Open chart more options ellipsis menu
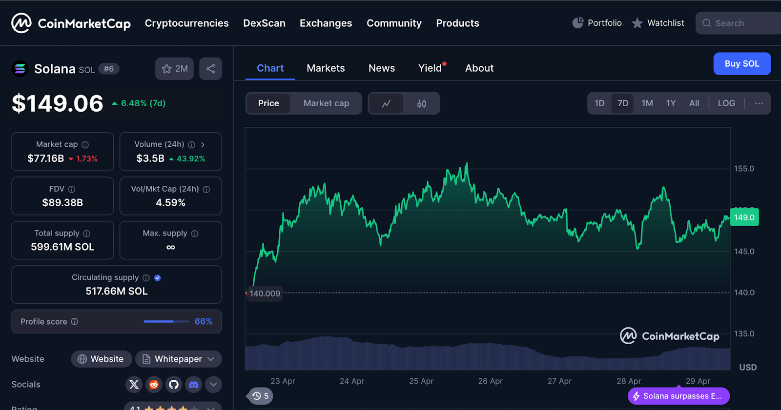This screenshot has width=781, height=410. click(x=759, y=103)
